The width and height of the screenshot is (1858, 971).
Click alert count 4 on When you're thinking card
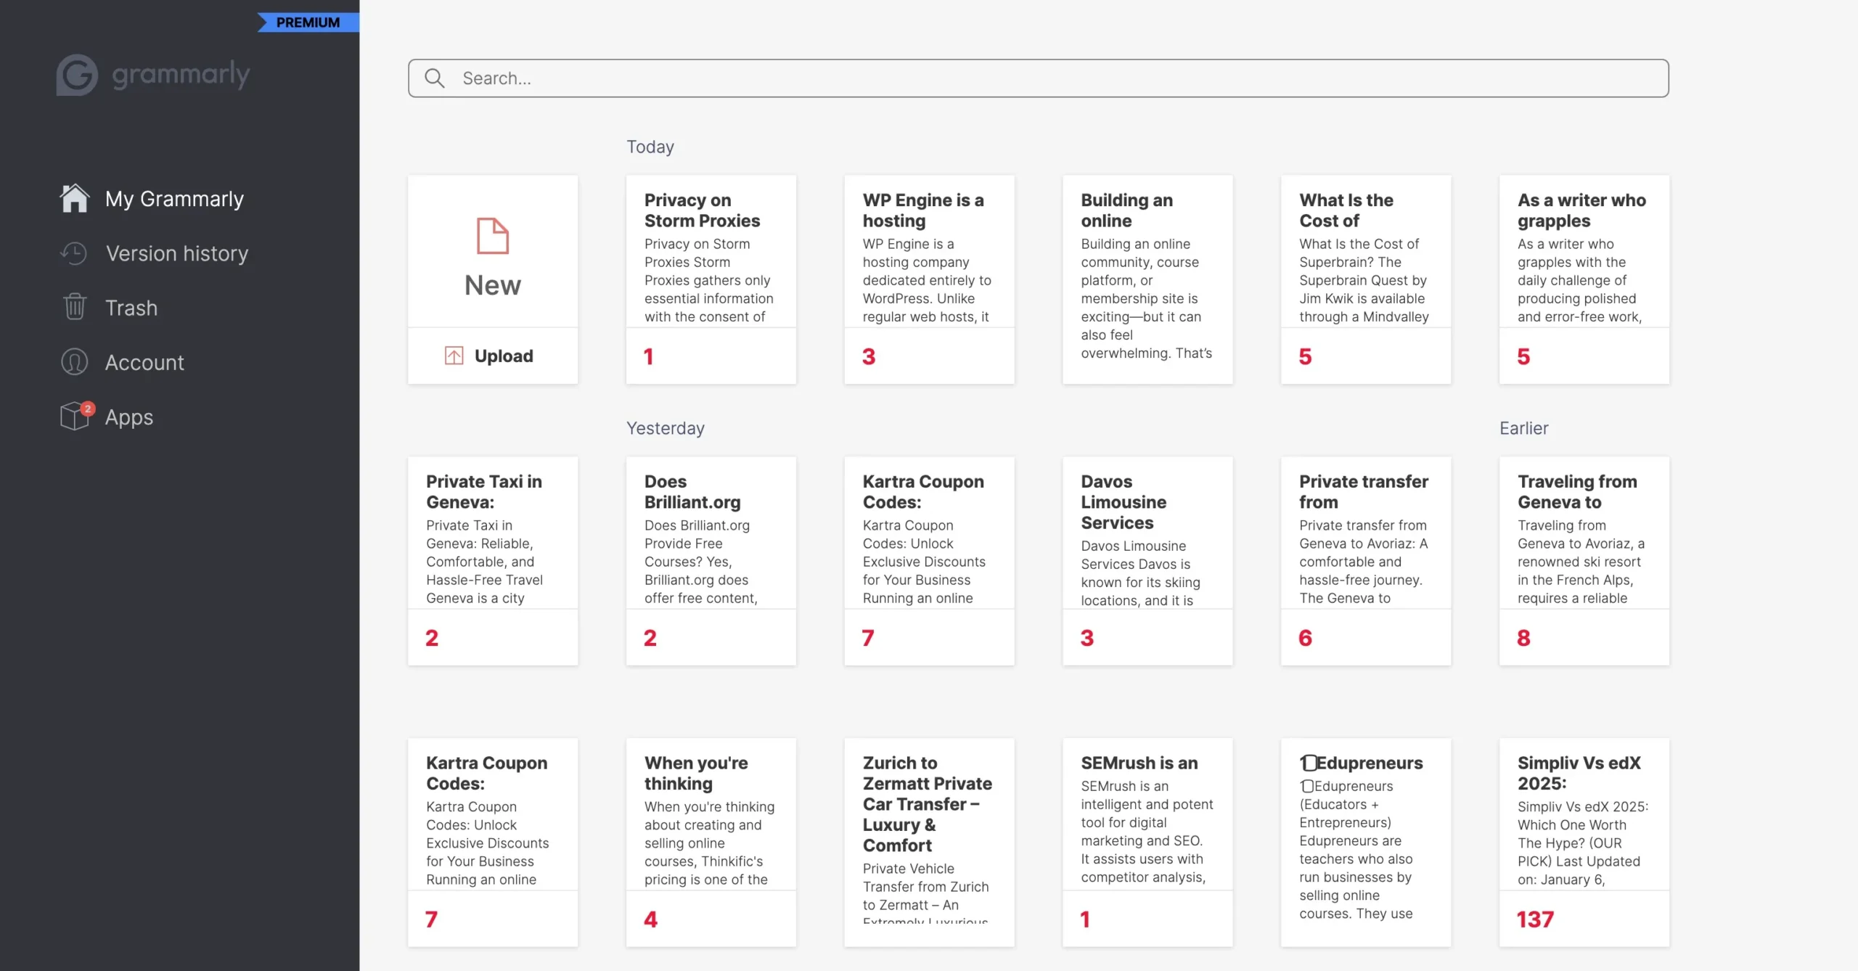[650, 919]
